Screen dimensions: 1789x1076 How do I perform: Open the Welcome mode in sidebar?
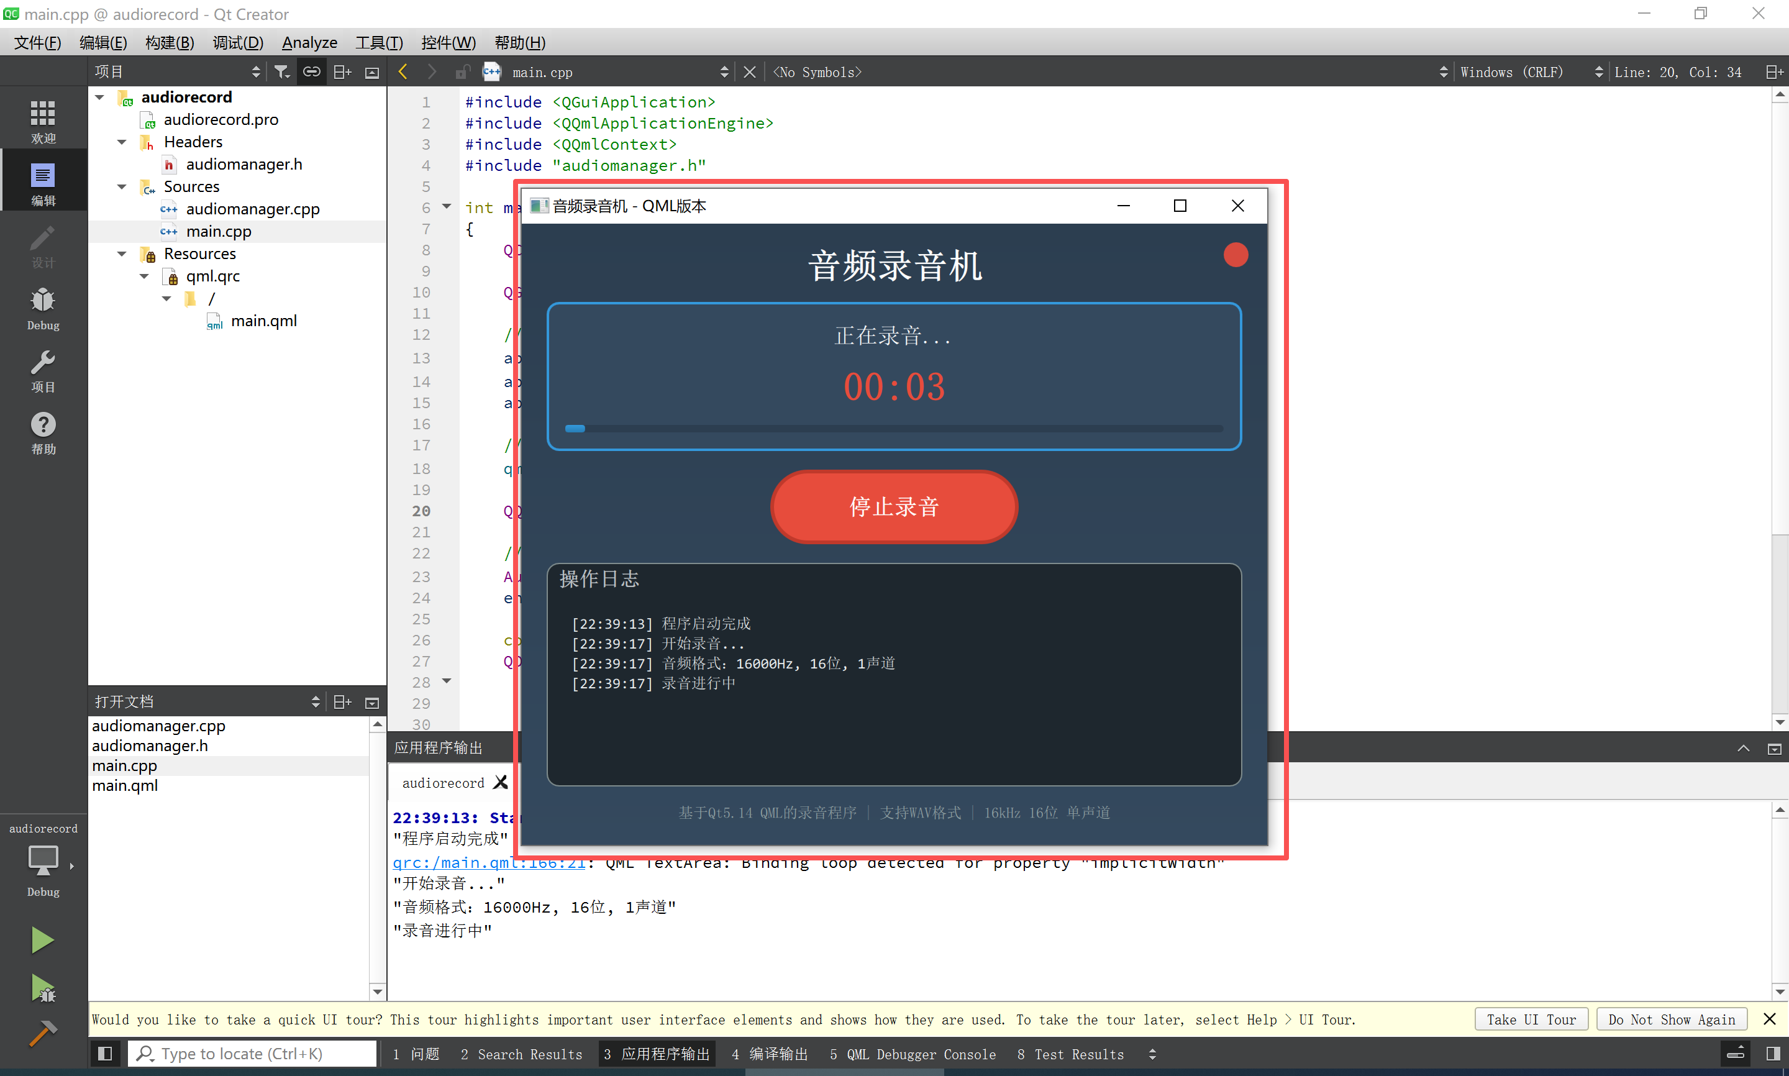click(43, 121)
